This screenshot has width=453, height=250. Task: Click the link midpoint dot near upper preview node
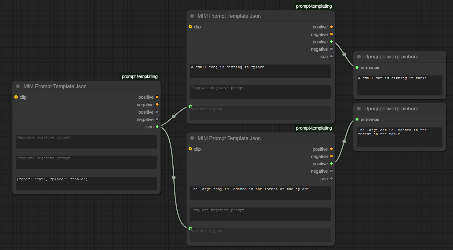pyautogui.click(x=344, y=54)
